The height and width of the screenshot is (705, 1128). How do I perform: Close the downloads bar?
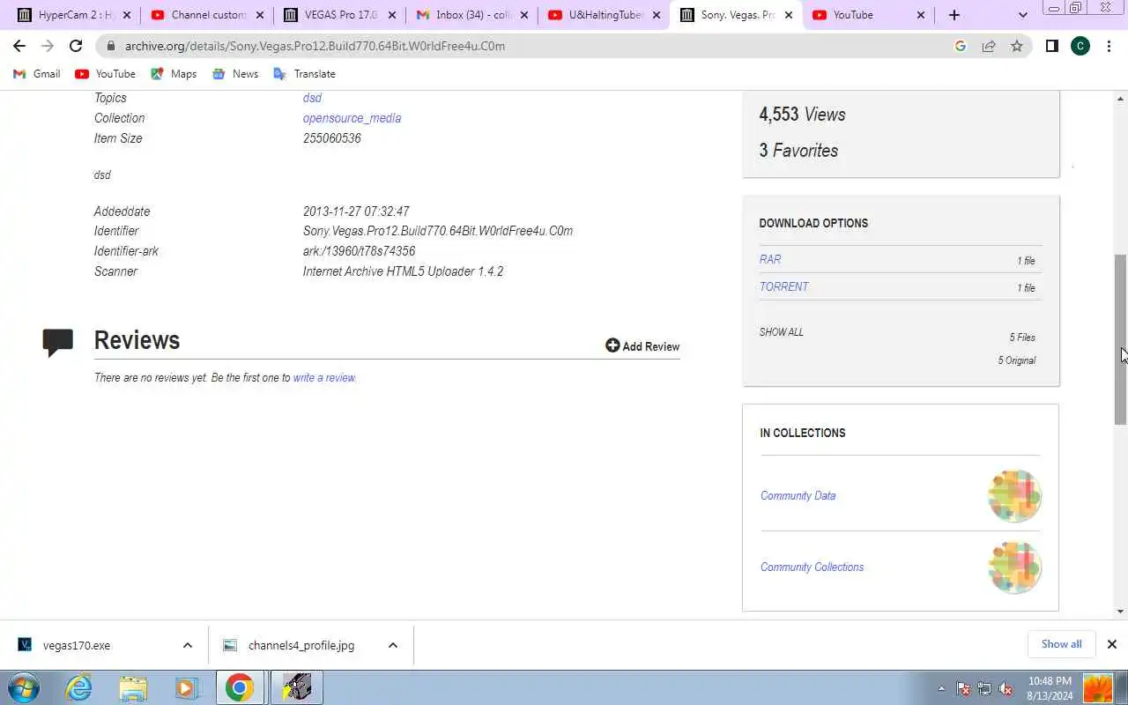pos(1111,644)
